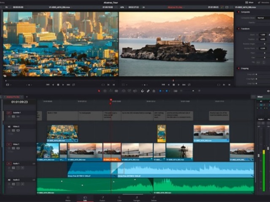
Task: Click timeline viewer Stop button
Action: coord(174,85)
